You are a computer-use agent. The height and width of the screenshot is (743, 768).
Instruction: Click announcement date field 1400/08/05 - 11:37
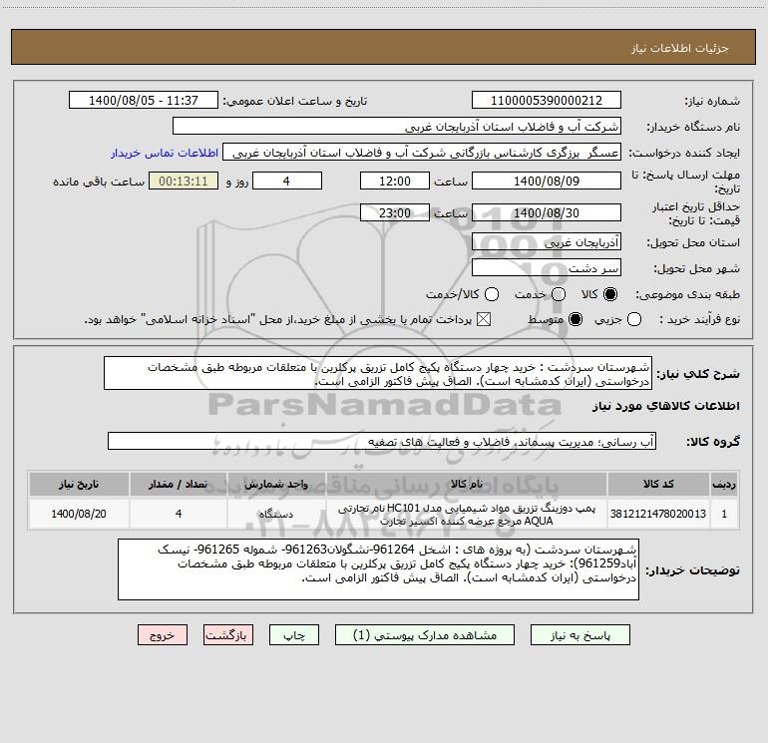pos(144,101)
